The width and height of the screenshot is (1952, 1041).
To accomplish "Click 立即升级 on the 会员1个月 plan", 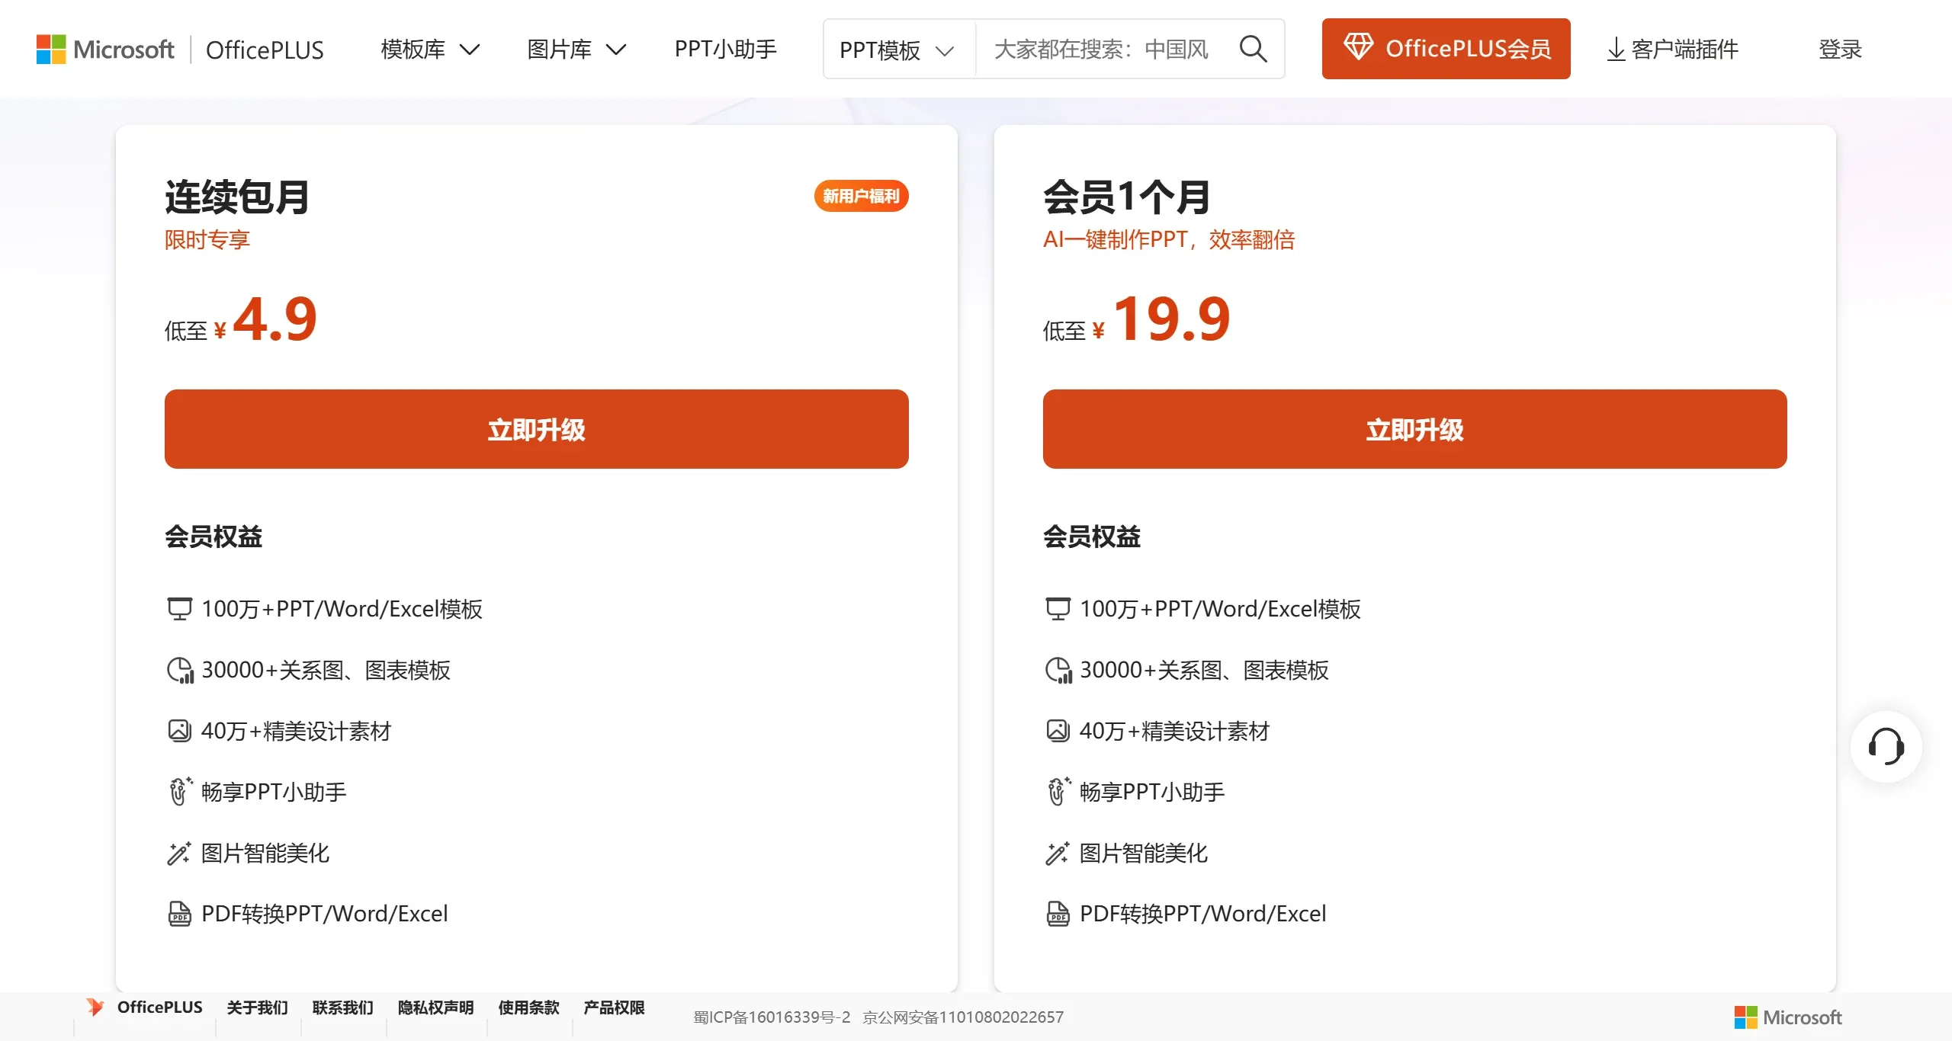I will (x=1414, y=428).
